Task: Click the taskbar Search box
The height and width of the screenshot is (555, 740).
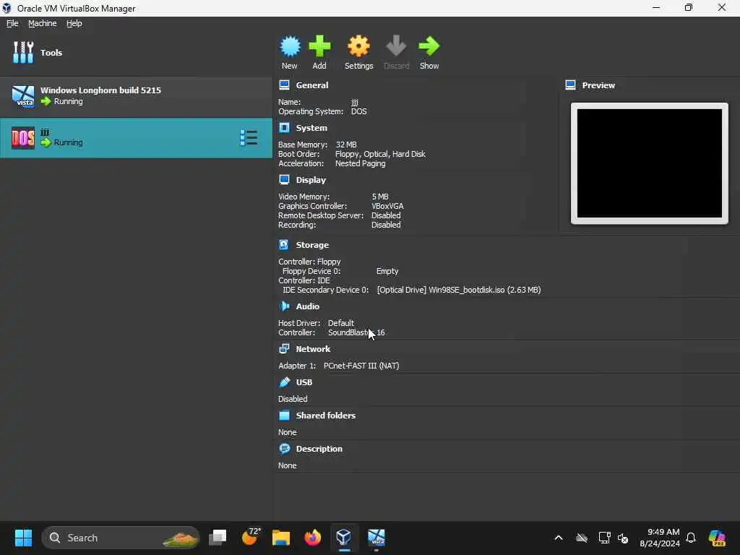Action: pyautogui.click(x=121, y=538)
